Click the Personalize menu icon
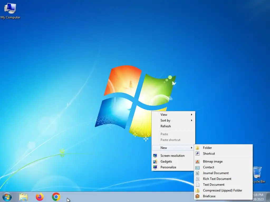Viewport: 270px width, 202px height. 155,167
